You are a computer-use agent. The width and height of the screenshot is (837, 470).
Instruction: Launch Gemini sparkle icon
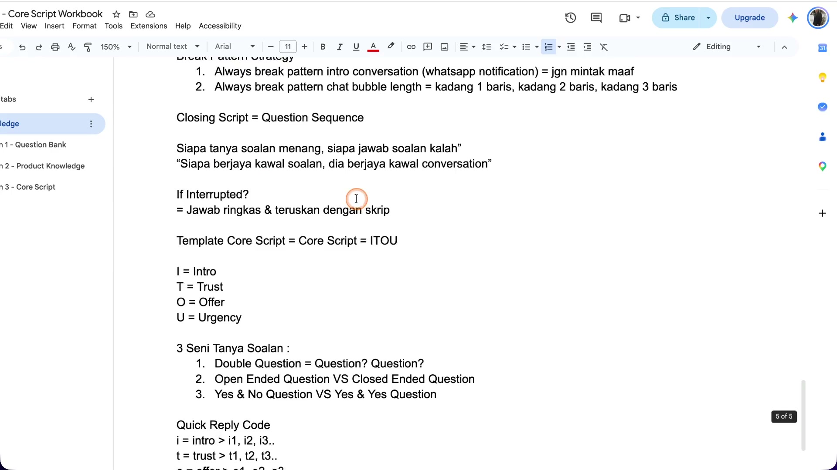(x=793, y=18)
